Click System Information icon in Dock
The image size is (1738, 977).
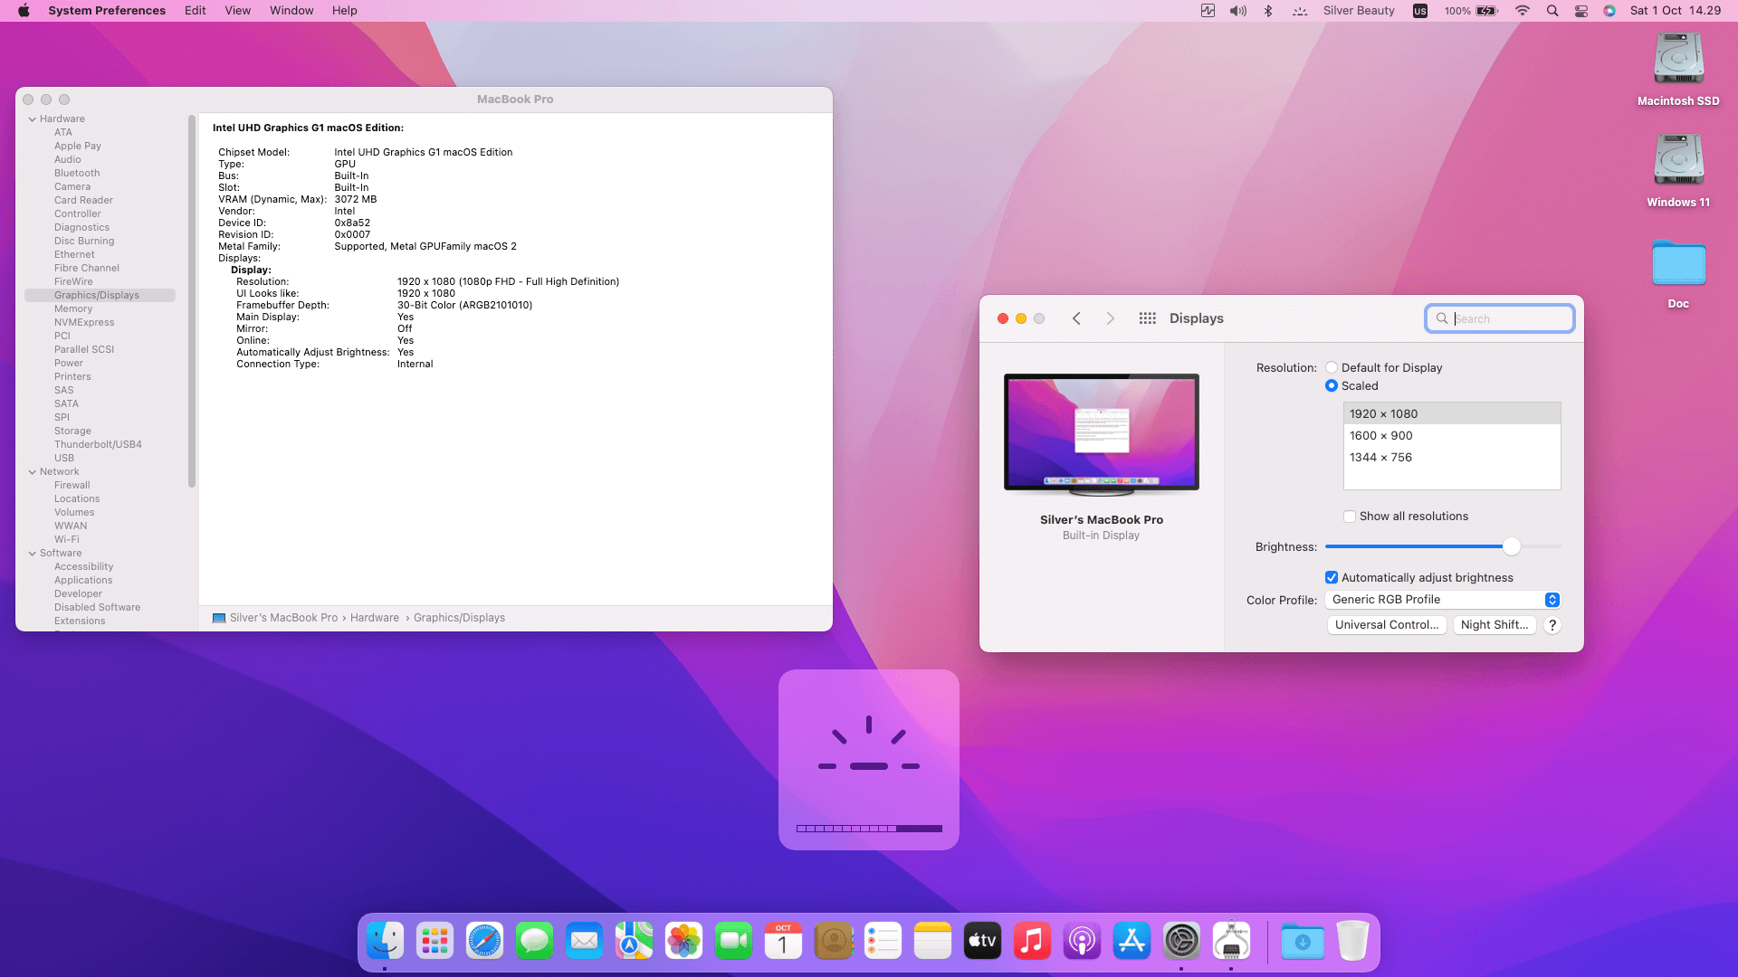(x=1231, y=942)
